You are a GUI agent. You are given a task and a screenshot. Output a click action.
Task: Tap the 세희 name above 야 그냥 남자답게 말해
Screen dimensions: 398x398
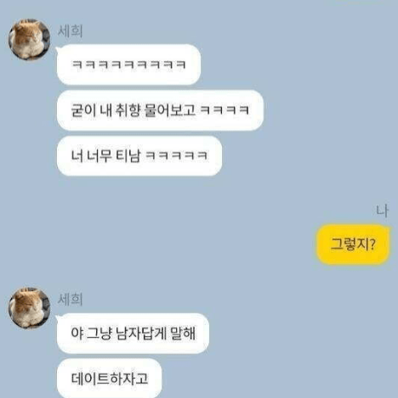70,300
